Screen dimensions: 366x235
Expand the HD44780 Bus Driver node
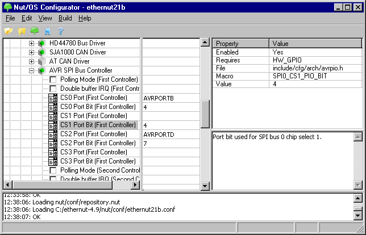[x=31, y=43]
